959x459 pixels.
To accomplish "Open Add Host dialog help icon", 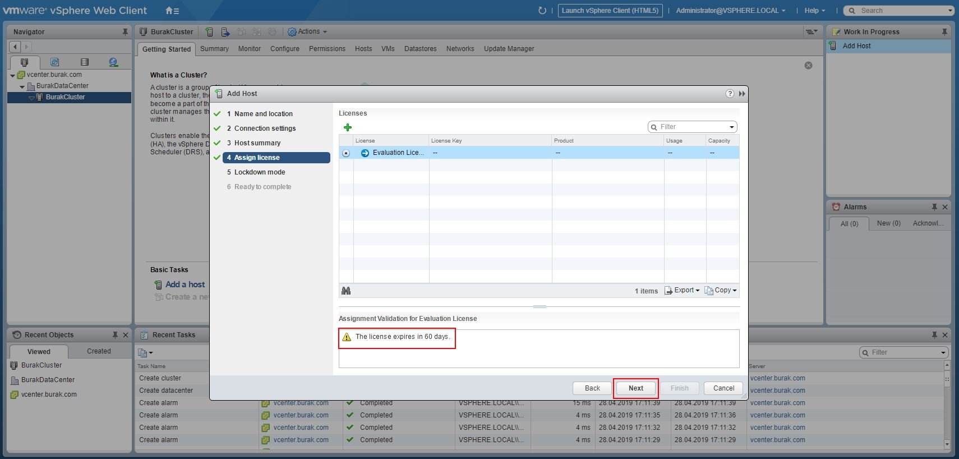I will tap(730, 94).
